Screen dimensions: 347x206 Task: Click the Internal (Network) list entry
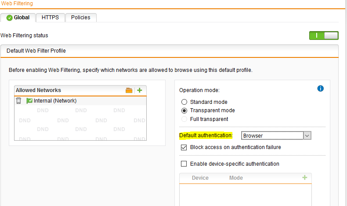point(80,101)
